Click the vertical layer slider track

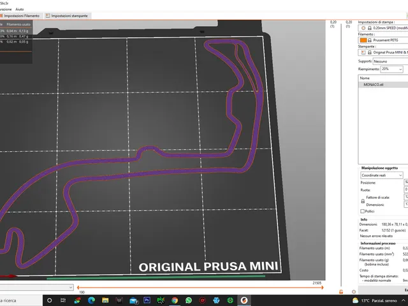click(341, 156)
